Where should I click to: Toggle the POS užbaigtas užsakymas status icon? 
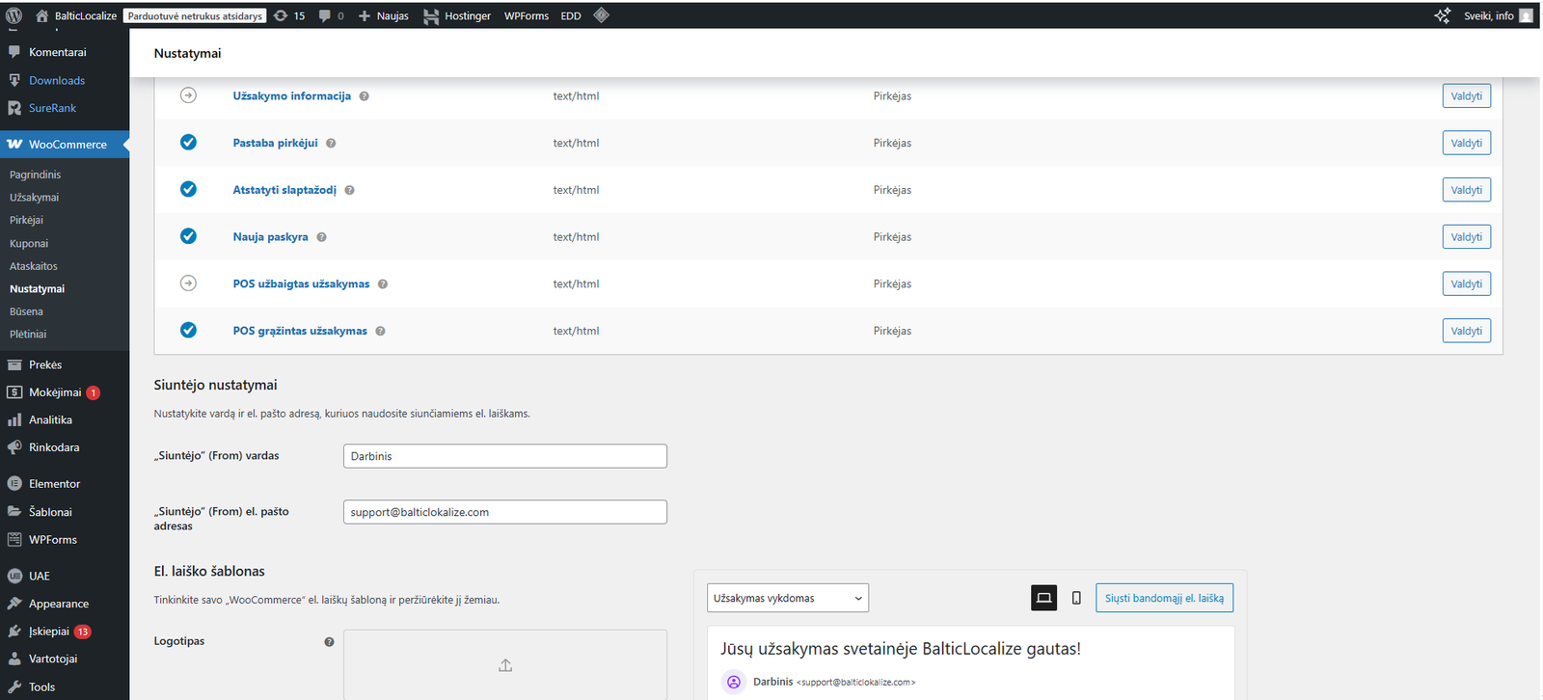188,283
